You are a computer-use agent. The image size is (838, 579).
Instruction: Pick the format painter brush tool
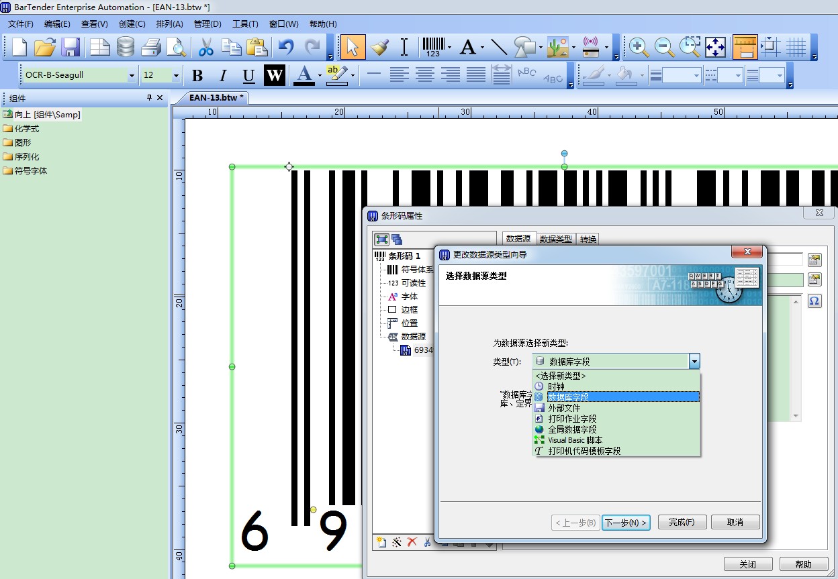click(379, 48)
